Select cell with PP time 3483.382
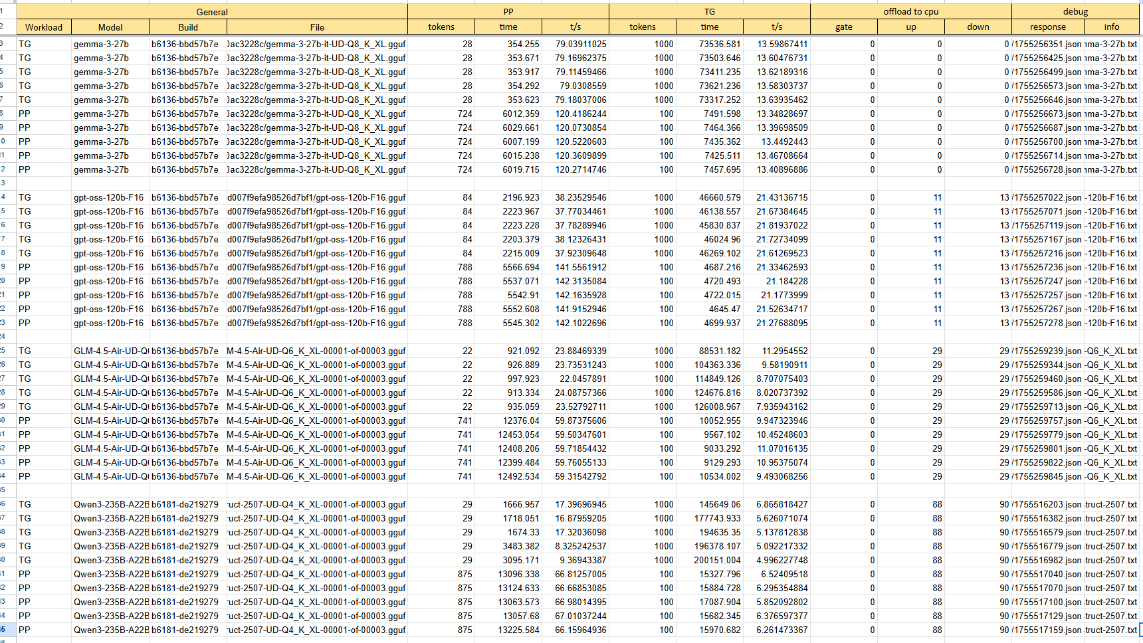This screenshot has height=643, width=1143. (x=508, y=546)
